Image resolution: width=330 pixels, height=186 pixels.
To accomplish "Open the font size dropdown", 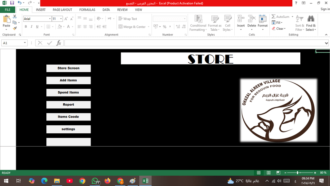I will (x=61, y=19).
